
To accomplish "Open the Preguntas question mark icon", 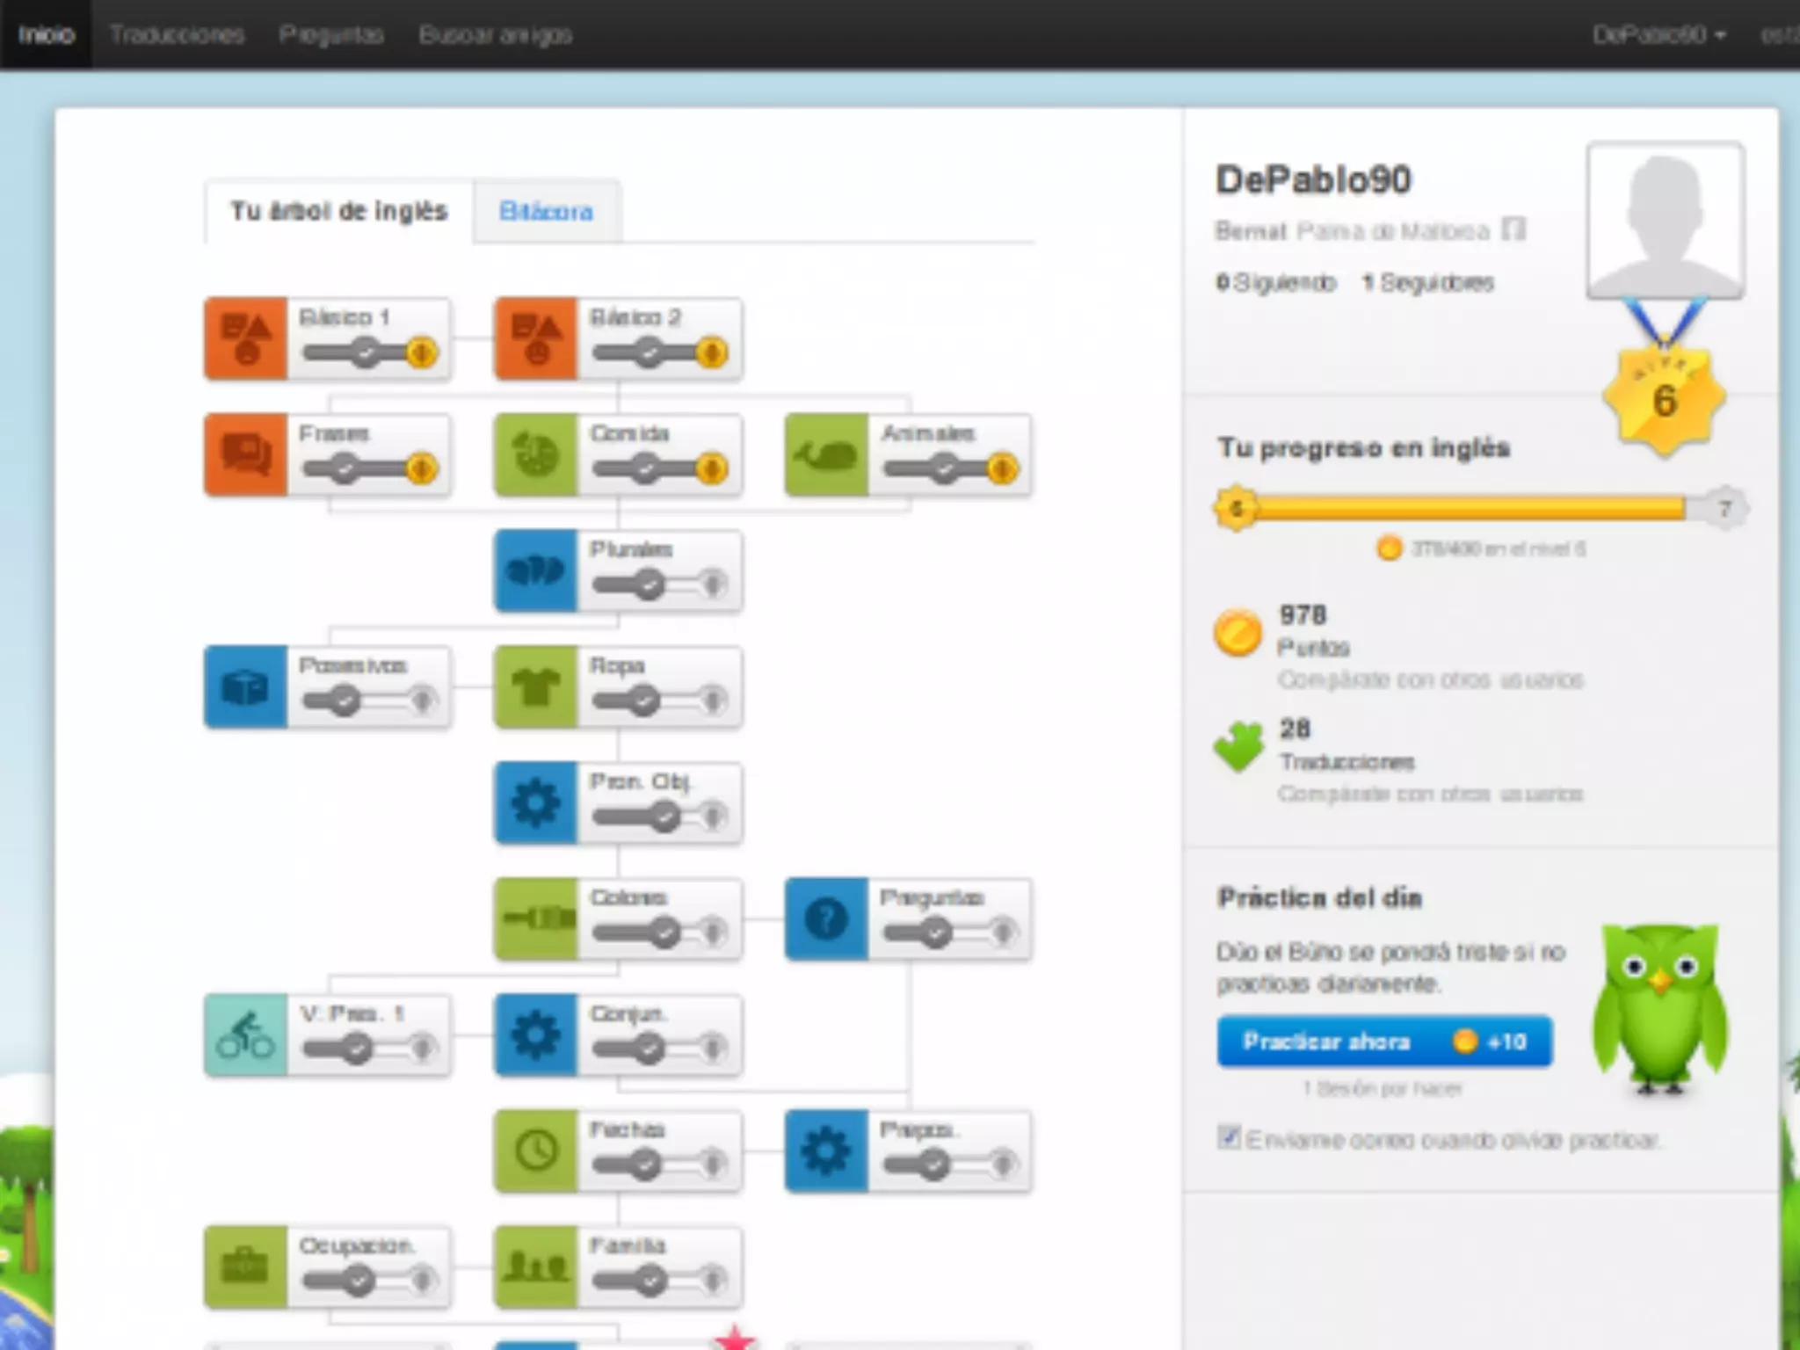I will pyautogui.click(x=826, y=918).
